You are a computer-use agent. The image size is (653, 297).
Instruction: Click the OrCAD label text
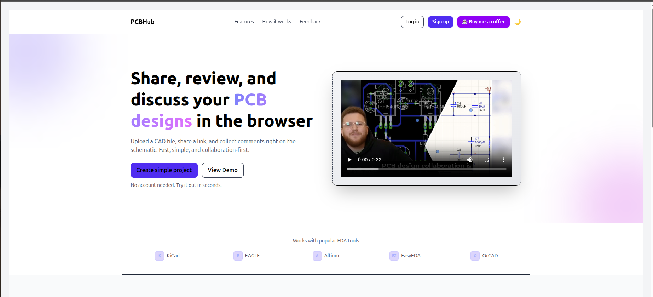(x=490, y=256)
